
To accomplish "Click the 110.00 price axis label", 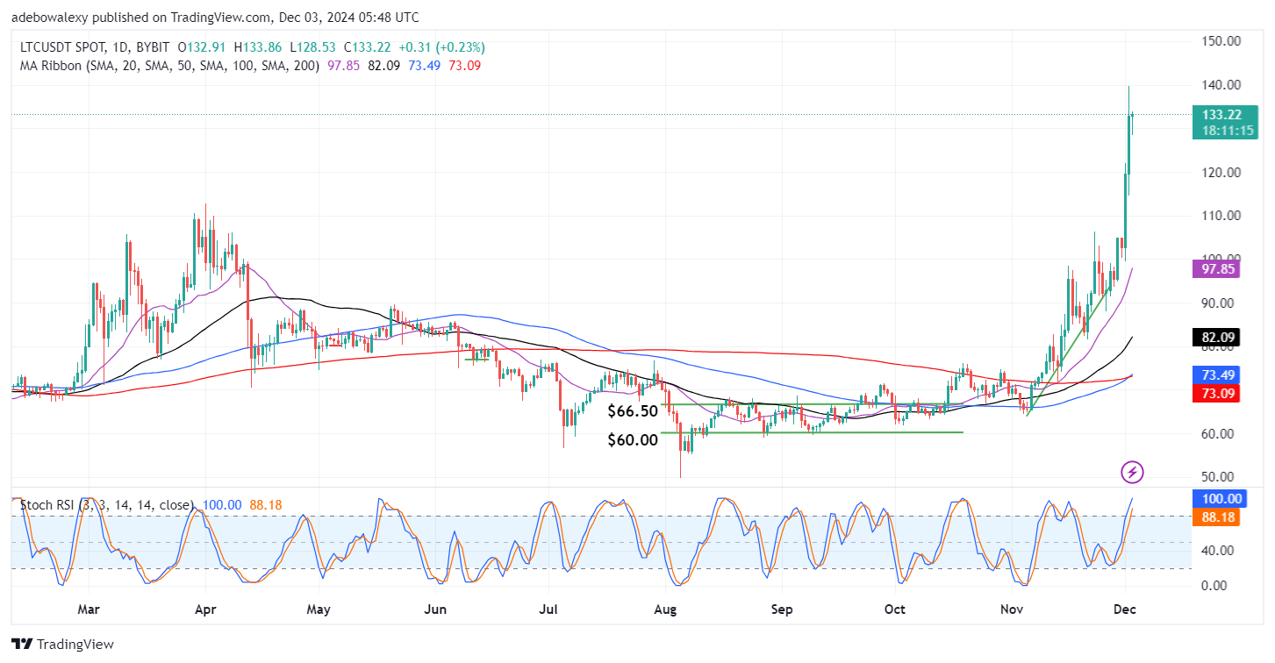I will pos(1221,216).
